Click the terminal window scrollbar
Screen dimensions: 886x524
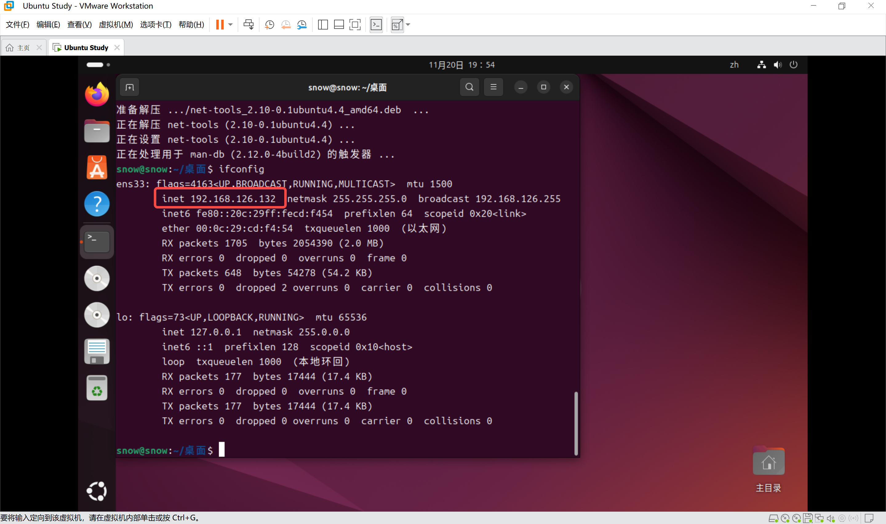pos(576,423)
